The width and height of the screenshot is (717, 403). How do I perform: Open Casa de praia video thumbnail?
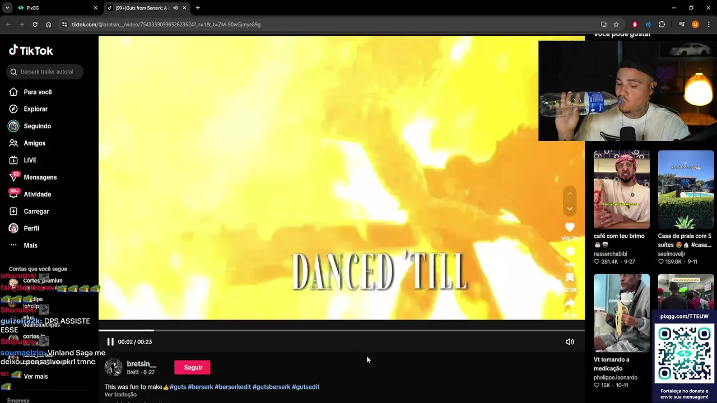point(686,189)
